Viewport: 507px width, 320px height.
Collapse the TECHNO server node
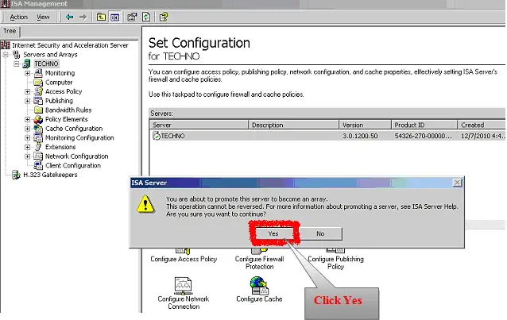pos(17,64)
